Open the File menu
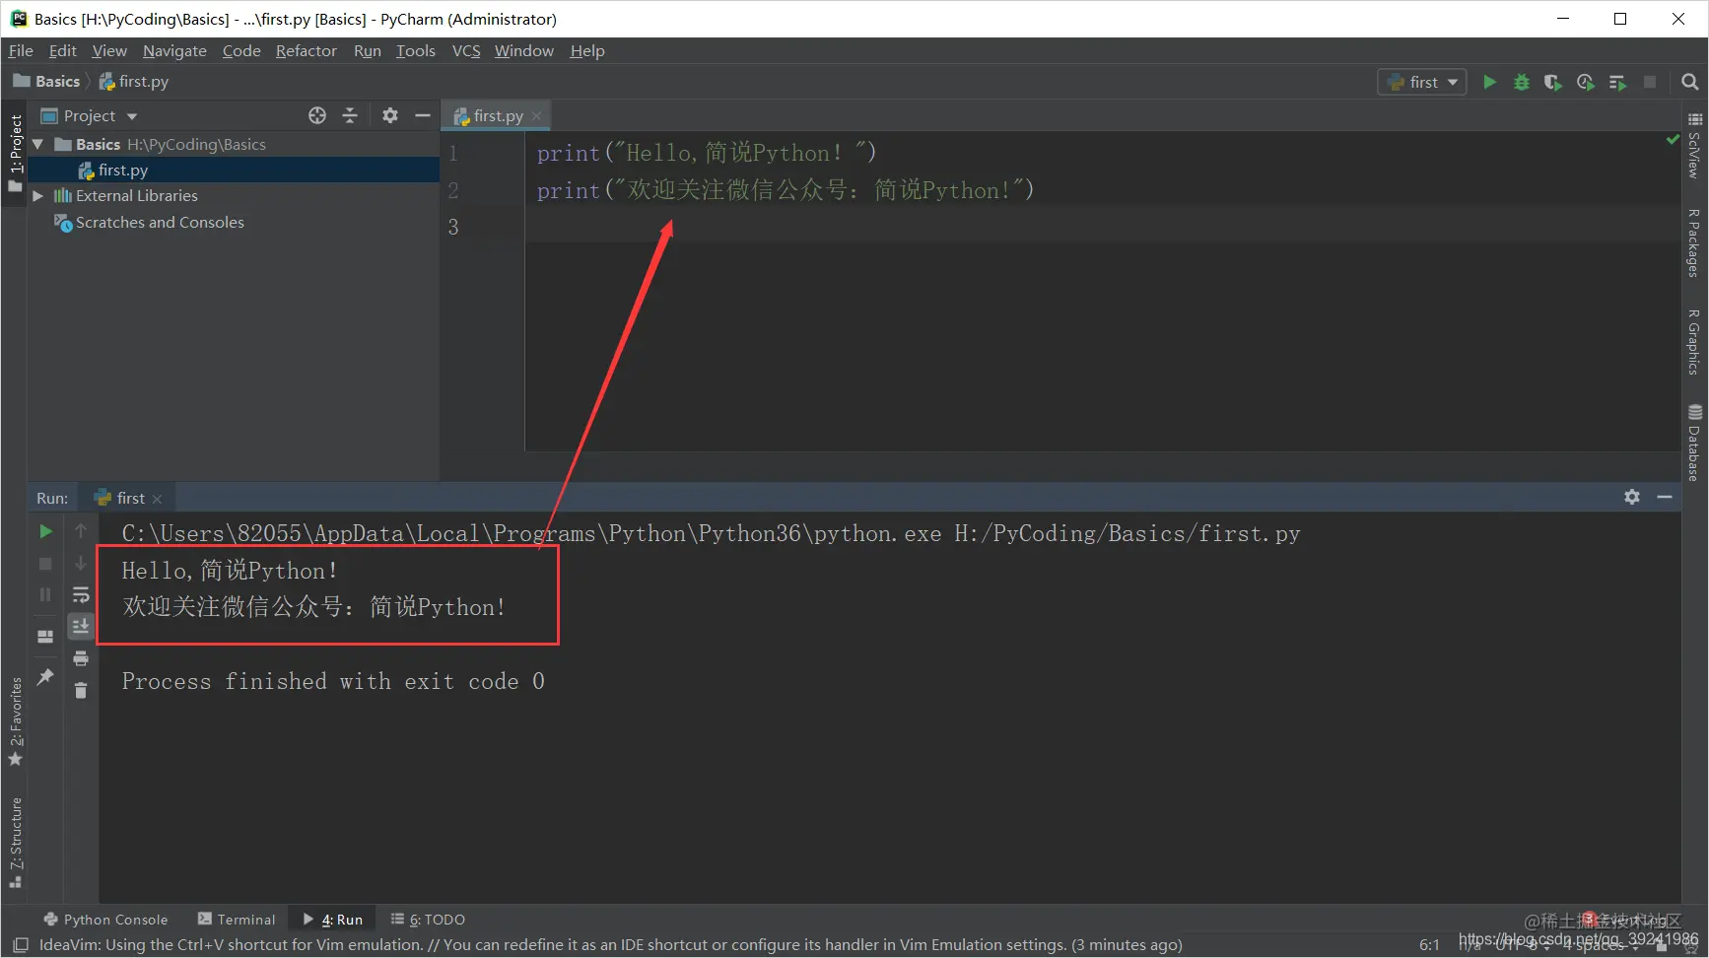The width and height of the screenshot is (1709, 958). coord(21,50)
